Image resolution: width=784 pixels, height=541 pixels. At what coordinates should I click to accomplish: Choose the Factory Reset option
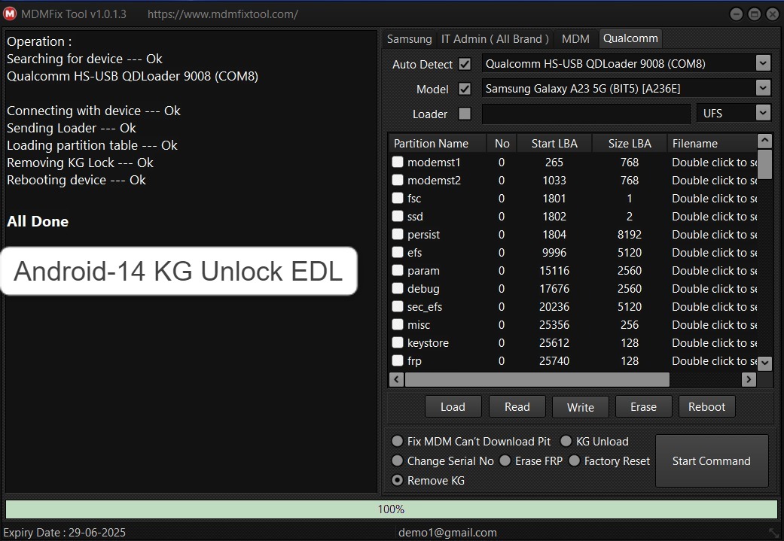(575, 461)
